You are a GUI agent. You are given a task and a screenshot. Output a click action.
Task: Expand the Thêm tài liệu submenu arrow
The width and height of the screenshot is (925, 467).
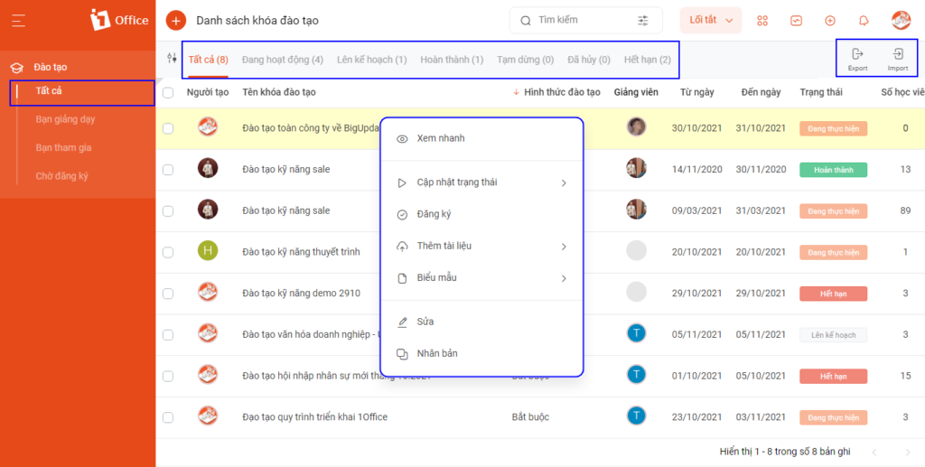click(x=564, y=247)
